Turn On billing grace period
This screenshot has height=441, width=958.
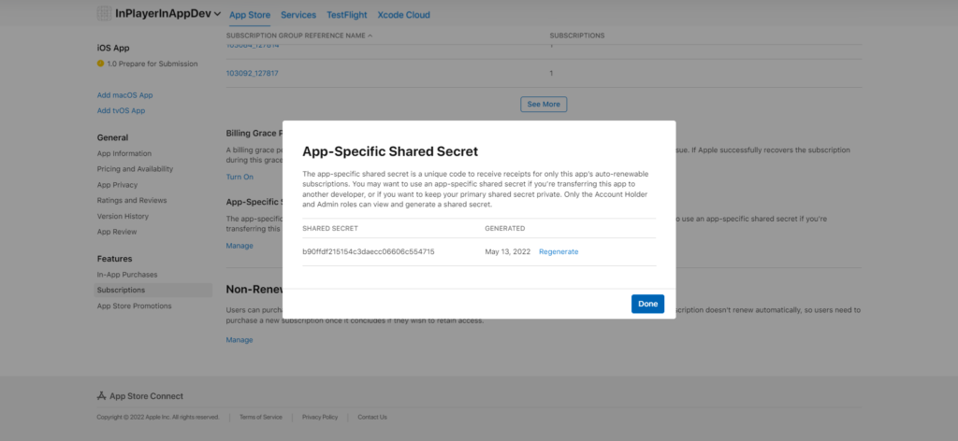[239, 177]
